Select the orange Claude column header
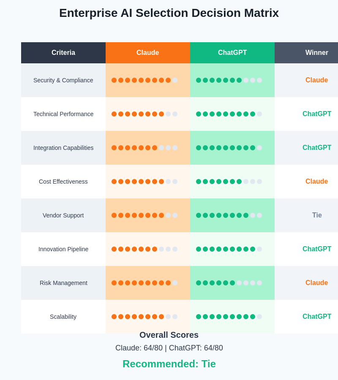 click(x=148, y=53)
